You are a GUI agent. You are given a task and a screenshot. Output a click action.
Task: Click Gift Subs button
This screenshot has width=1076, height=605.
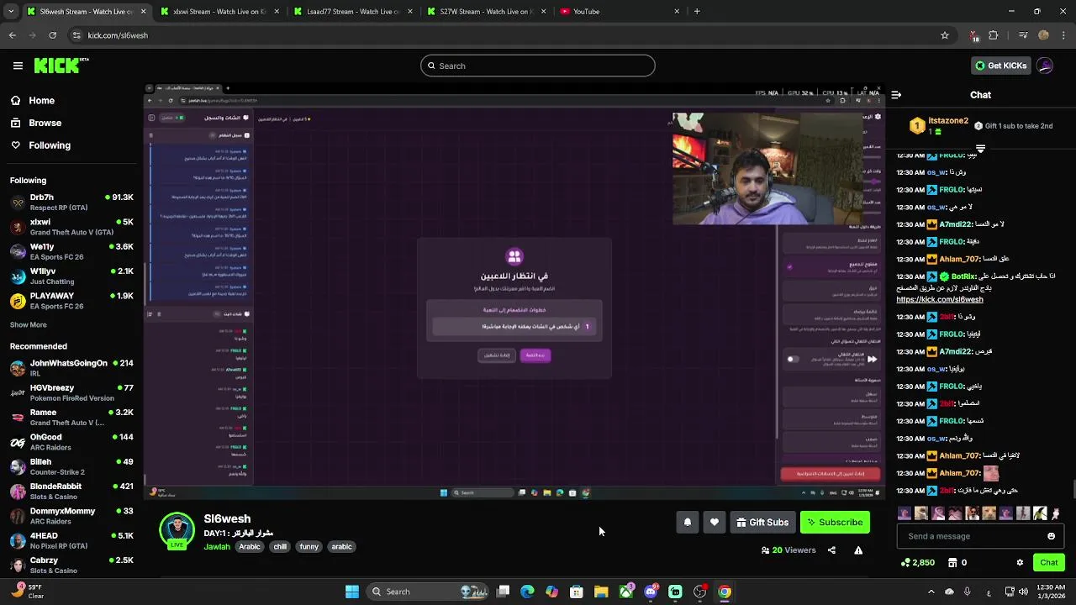click(x=762, y=523)
